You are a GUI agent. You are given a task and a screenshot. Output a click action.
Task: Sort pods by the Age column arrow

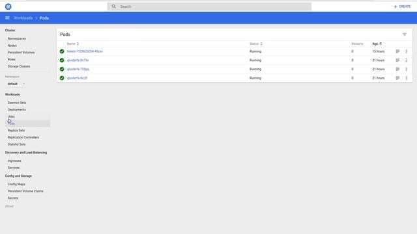click(x=381, y=44)
